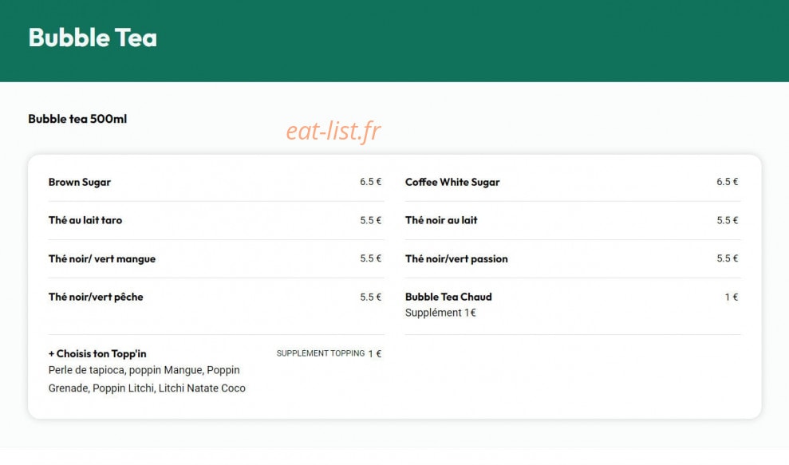
Task: Click the "Supplément 1€" description text
Action: pyautogui.click(x=440, y=313)
